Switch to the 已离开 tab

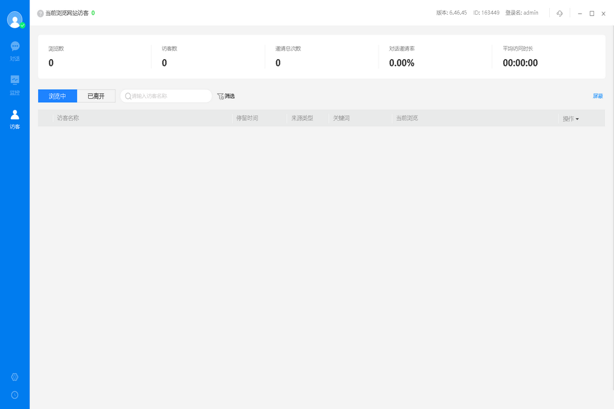click(x=96, y=96)
